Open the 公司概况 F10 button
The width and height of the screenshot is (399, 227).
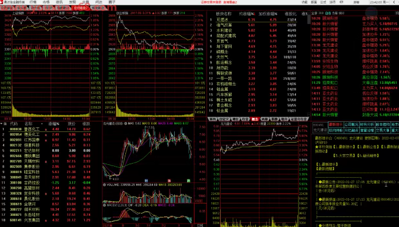click(351, 124)
